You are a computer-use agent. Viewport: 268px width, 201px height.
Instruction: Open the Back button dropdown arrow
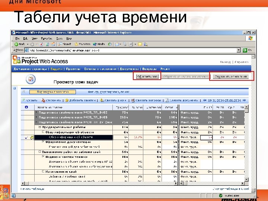tap(28, 44)
